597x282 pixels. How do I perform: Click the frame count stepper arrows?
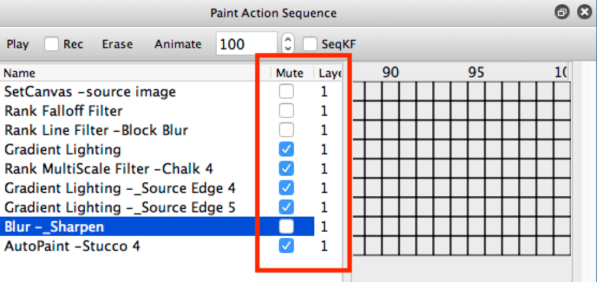coord(287,44)
